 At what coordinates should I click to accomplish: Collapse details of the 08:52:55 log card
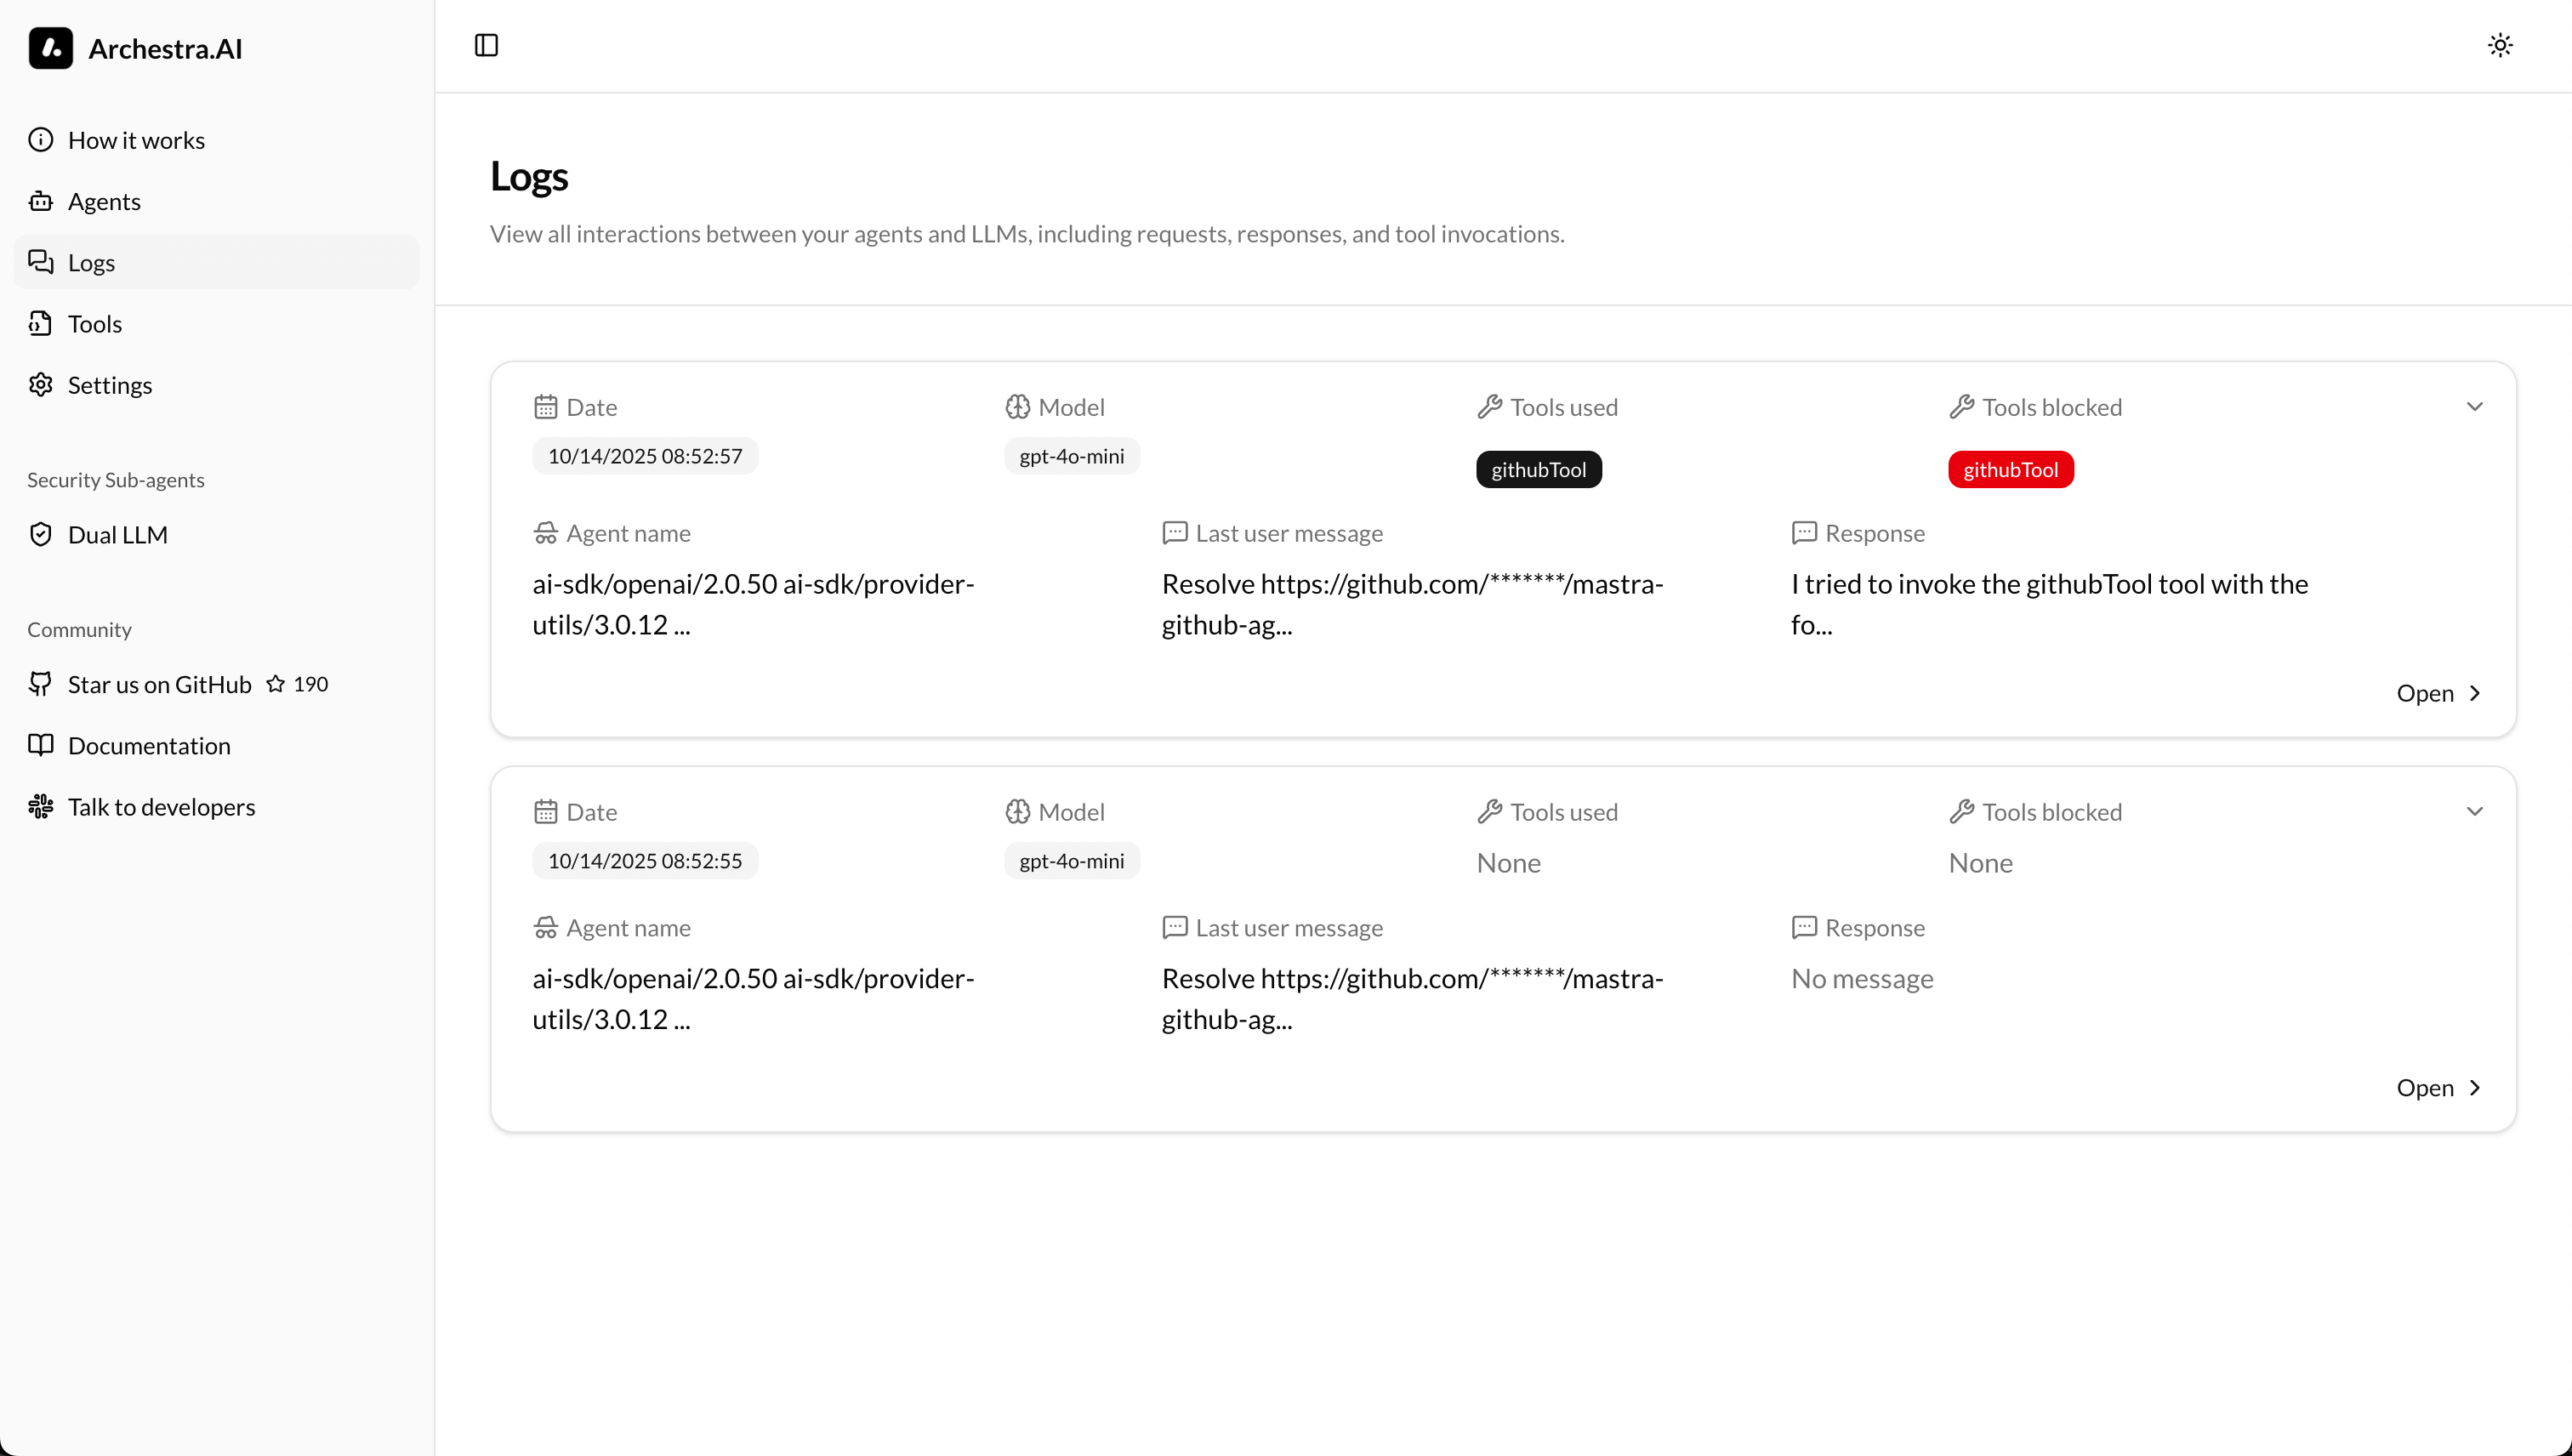(2475, 811)
